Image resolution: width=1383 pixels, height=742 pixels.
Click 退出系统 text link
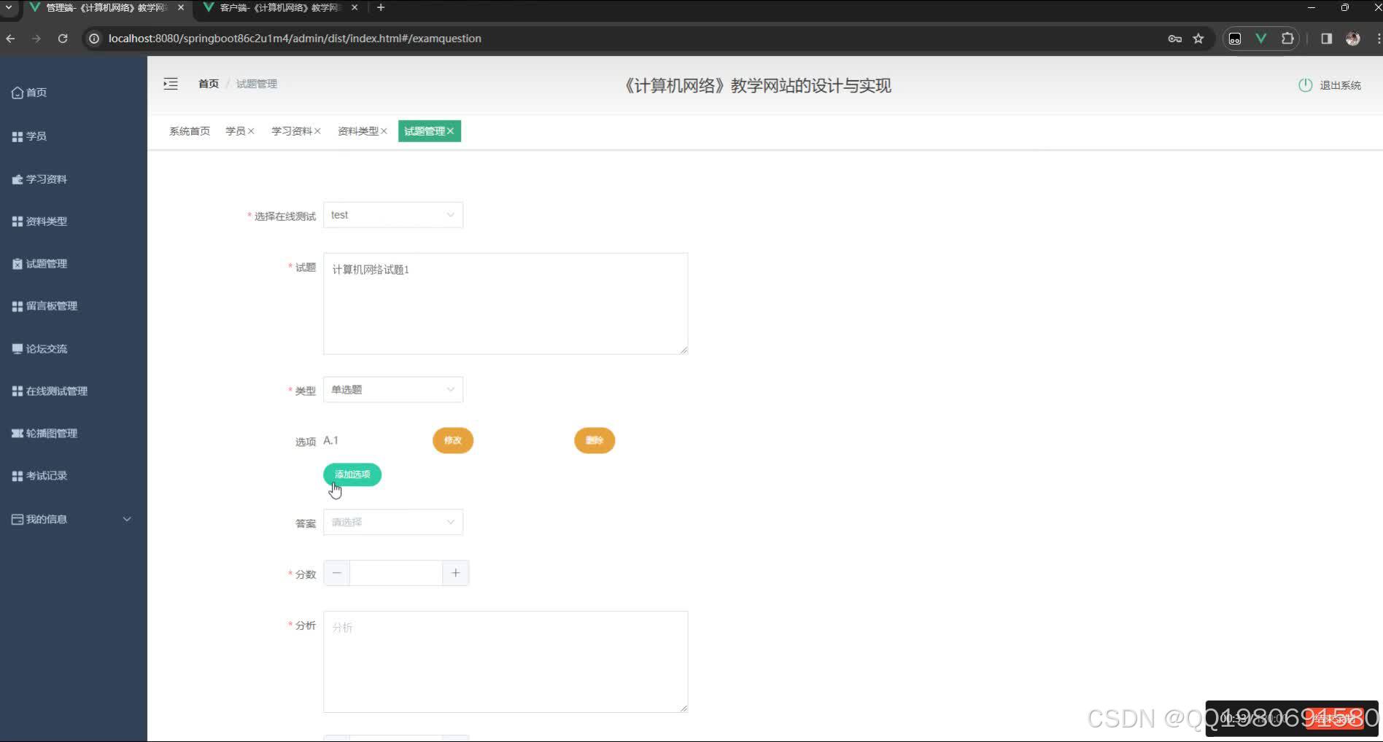tap(1341, 85)
